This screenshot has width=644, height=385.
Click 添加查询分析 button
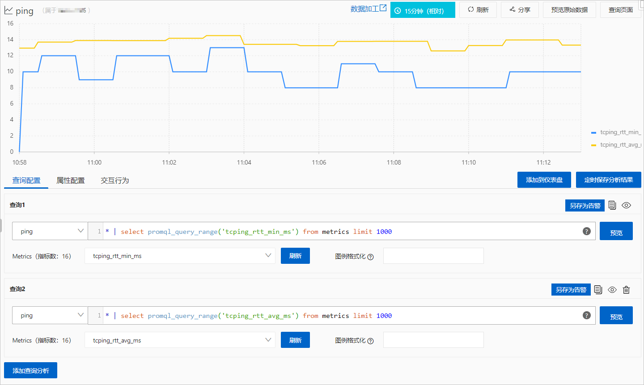point(30,370)
